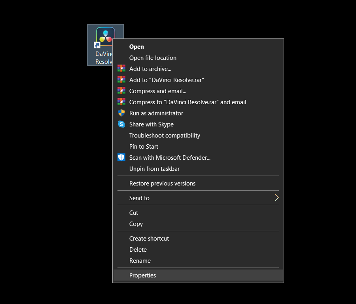Choose Pin to Start
This screenshot has width=356, height=304.
pyautogui.click(x=144, y=147)
